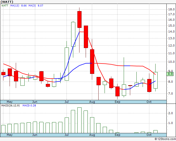
Task: Select the May marker on the MACD panel axis
Action: 9,135
